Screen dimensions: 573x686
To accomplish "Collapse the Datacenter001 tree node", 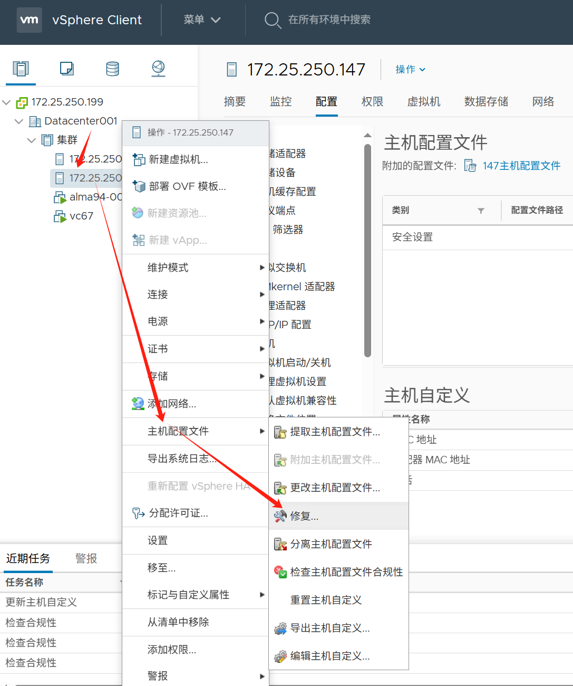I will [20, 121].
